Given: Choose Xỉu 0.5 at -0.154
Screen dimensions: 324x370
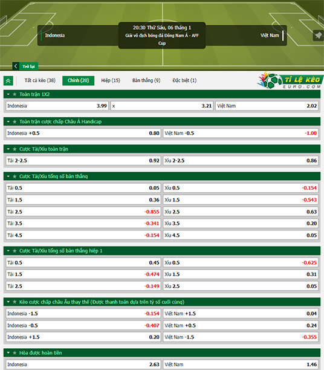Looking at the screenshot, I should (x=241, y=188).
